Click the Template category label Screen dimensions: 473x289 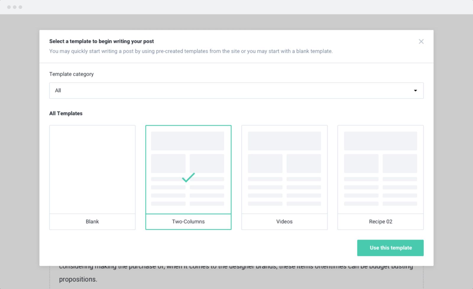72,74
